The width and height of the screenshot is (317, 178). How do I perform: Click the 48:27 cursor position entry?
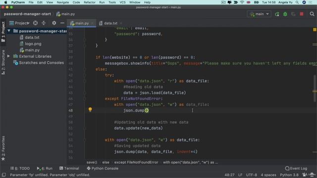coord(229,175)
